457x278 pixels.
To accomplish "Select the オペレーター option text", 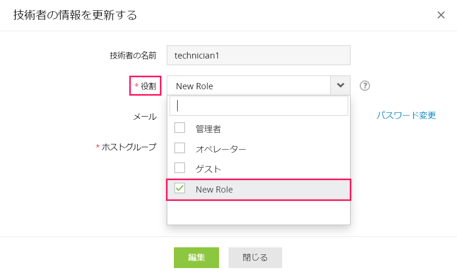I will pos(221,149).
